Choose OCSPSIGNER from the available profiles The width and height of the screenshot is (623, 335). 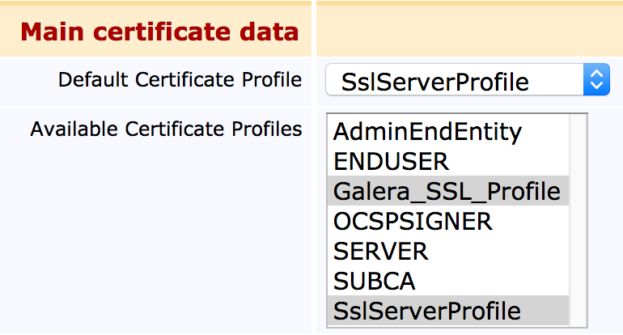coord(412,221)
